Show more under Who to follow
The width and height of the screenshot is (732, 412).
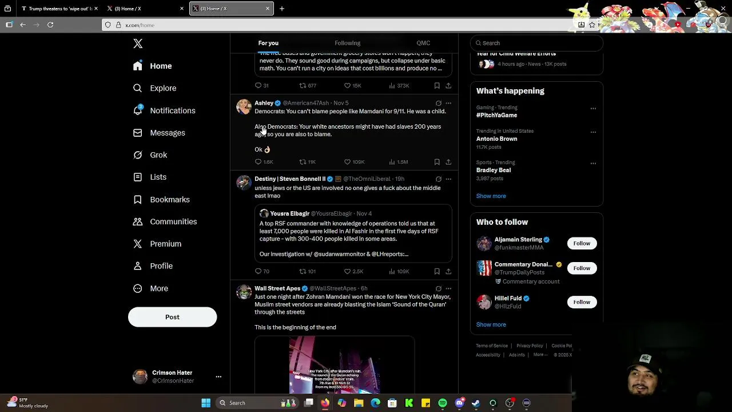tap(491, 324)
